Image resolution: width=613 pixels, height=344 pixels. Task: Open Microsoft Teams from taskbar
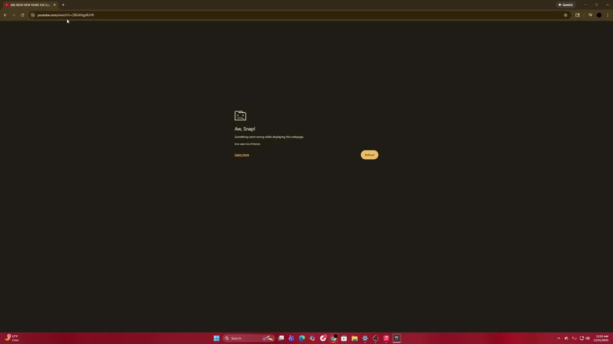(x=291, y=338)
